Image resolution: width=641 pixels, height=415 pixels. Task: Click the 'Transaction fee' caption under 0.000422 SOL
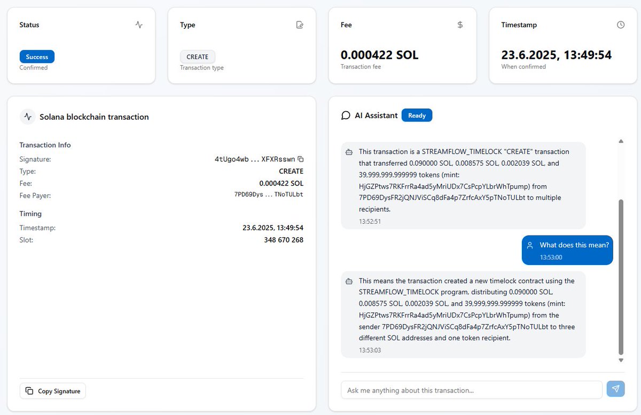point(361,67)
